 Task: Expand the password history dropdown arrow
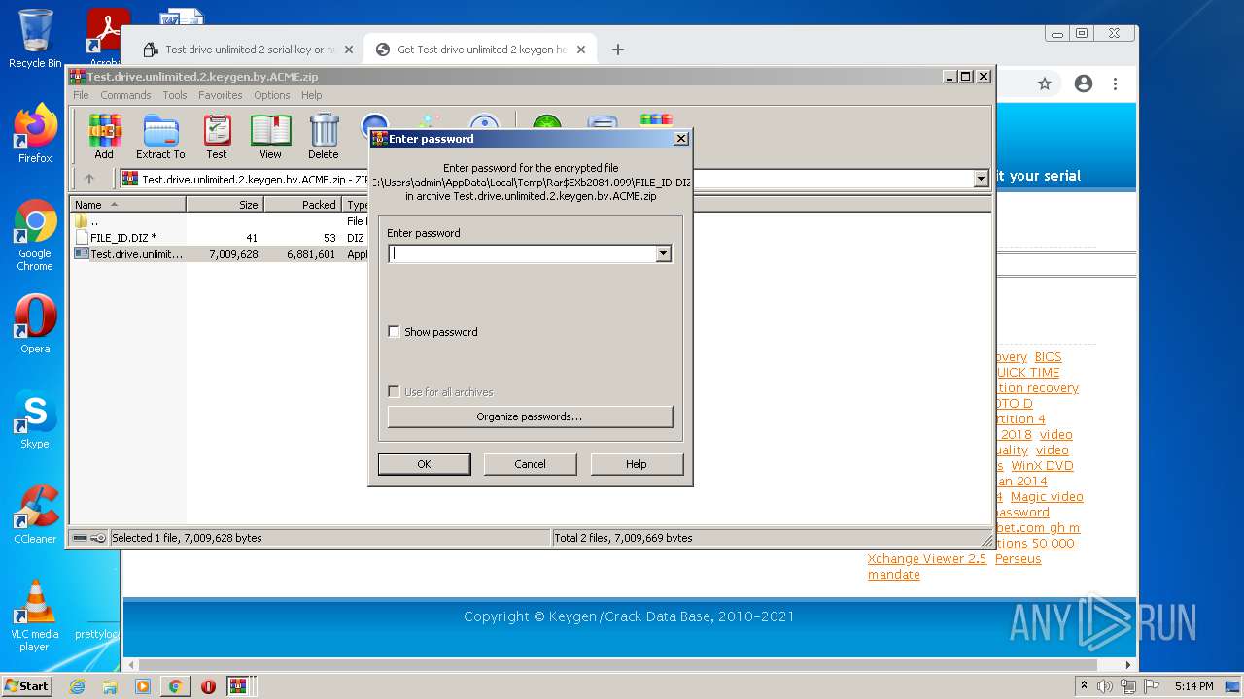click(664, 253)
